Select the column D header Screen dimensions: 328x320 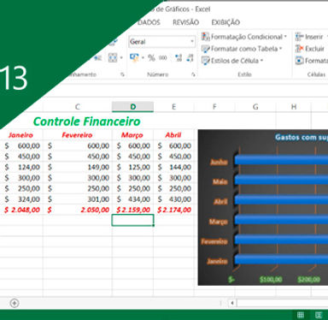coord(132,107)
